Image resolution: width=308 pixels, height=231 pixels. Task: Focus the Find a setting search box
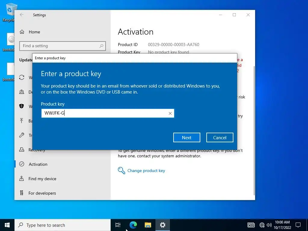tap(63, 46)
